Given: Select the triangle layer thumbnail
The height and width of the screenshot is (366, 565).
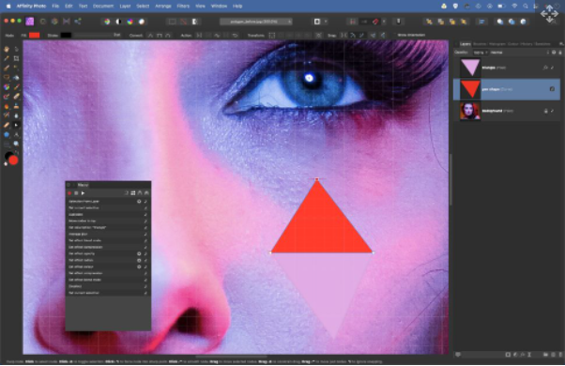Looking at the screenshot, I should [x=470, y=68].
